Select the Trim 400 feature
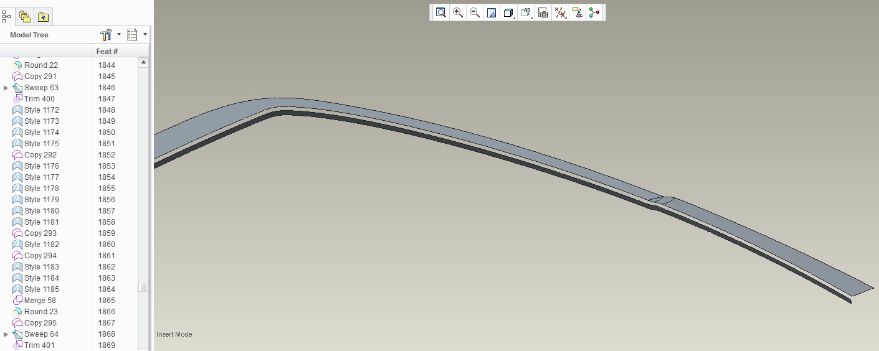 [x=39, y=99]
